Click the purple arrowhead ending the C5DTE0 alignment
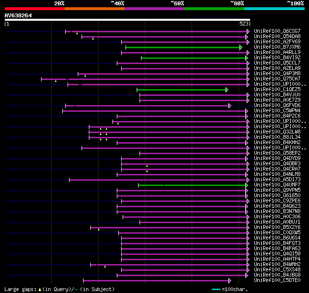This screenshot has width=309, height=293. [230, 280]
